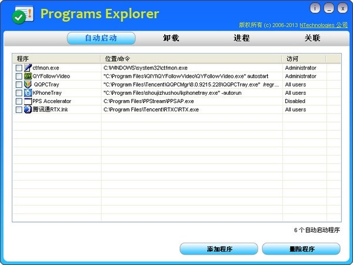Sort list by 访问 column header
353x265 pixels.
coord(304,59)
